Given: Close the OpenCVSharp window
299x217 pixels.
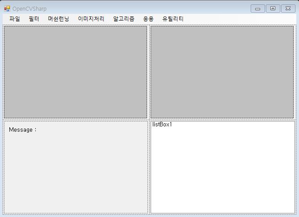Looking at the screenshot, I should 288,8.
